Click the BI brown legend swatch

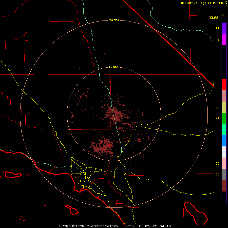pyautogui.click(x=224, y=186)
